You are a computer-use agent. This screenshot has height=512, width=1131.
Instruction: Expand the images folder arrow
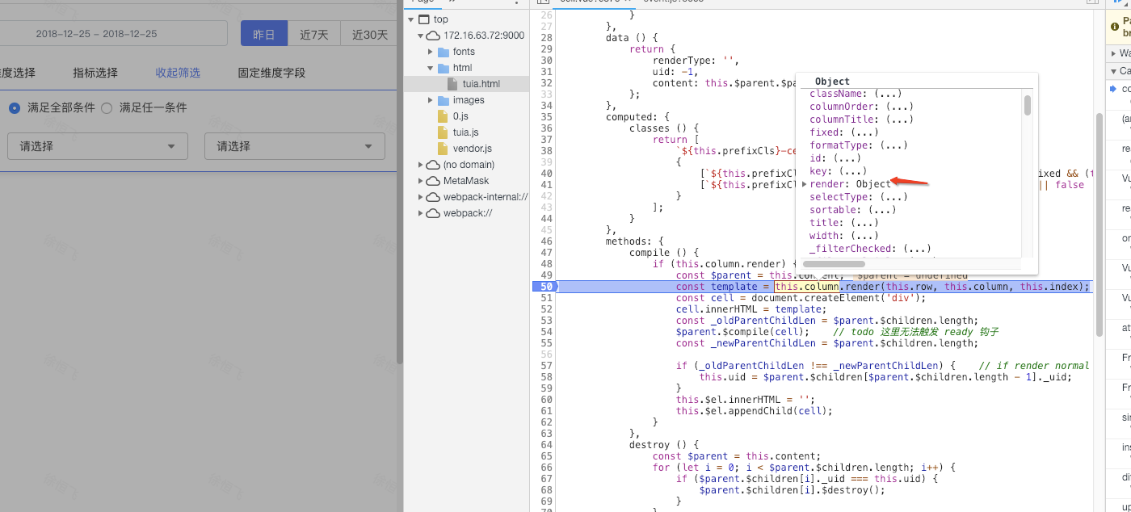click(431, 100)
